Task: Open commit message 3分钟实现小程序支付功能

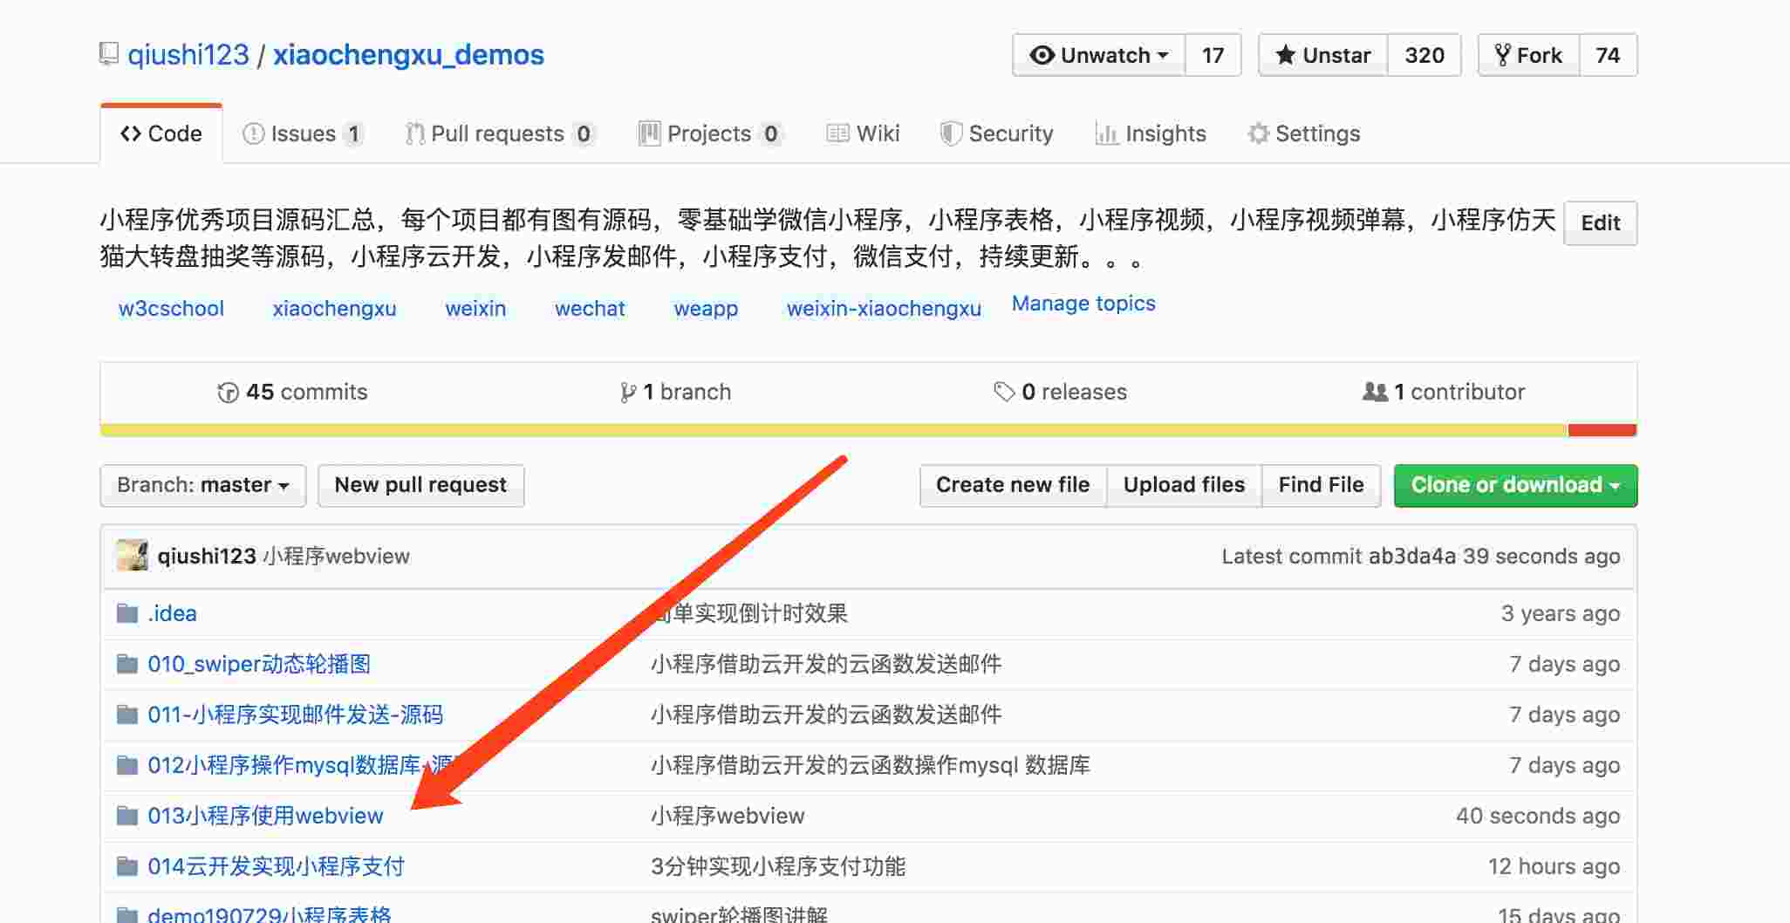Action: tap(778, 866)
